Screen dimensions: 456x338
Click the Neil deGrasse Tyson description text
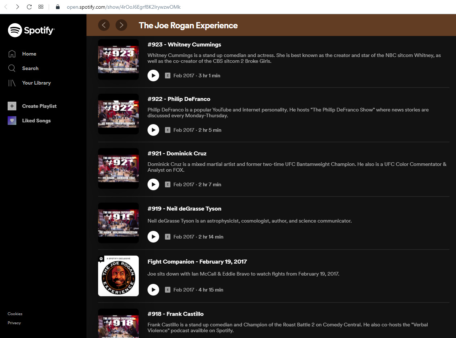(x=250, y=221)
